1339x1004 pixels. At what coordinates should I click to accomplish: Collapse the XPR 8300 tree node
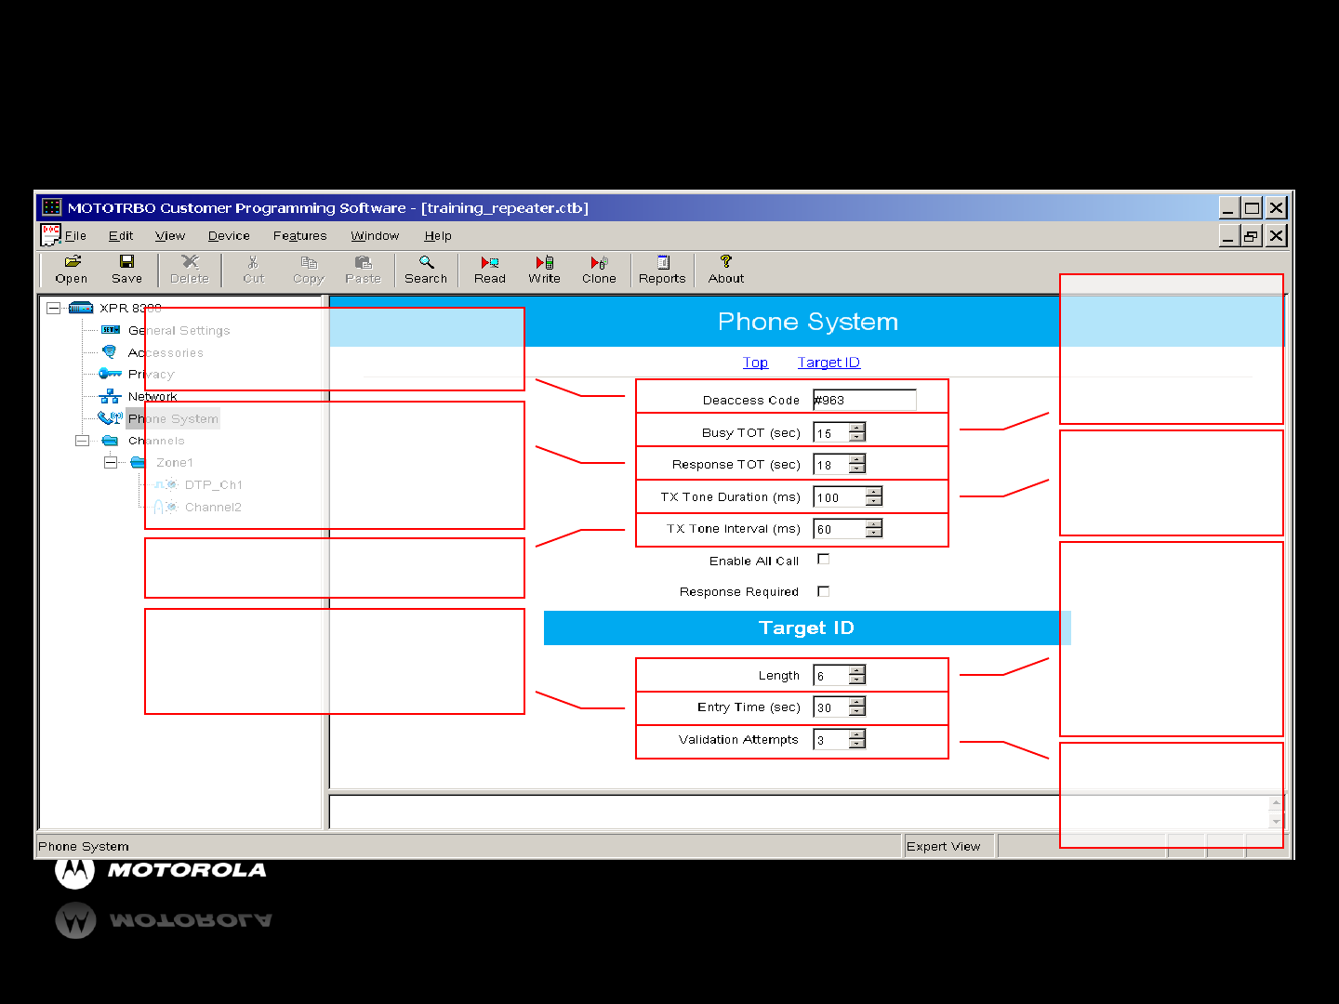53,308
